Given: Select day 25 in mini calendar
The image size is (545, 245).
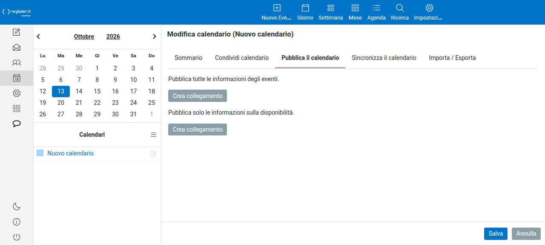Looking at the screenshot, I should [152, 103].
